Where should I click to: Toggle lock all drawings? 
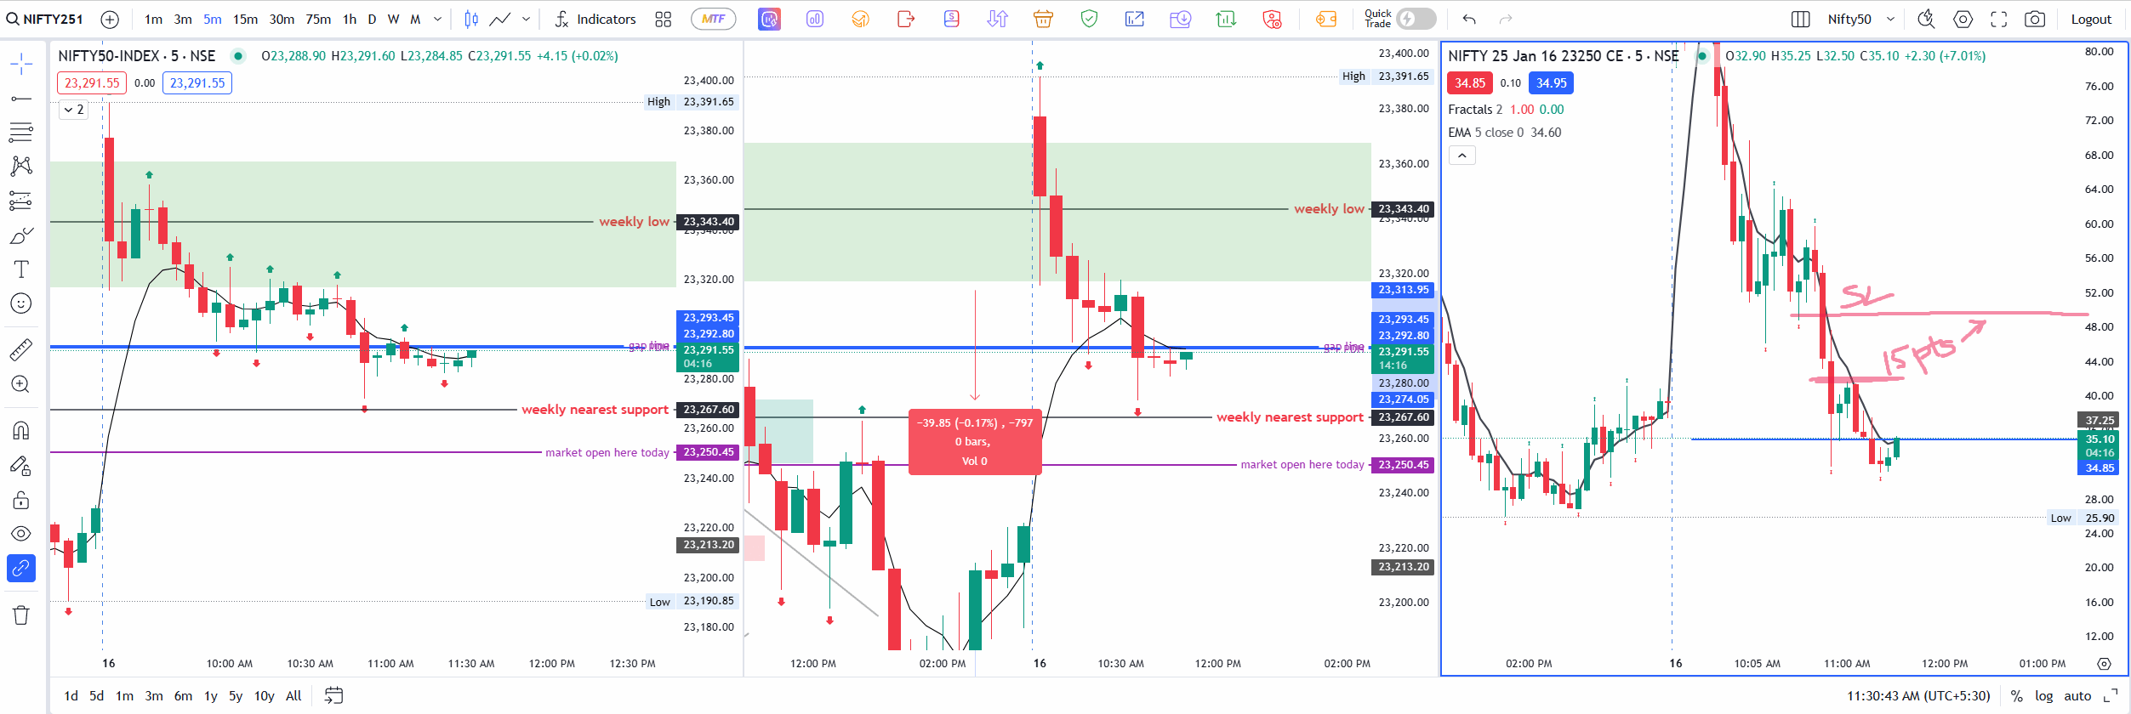point(21,500)
